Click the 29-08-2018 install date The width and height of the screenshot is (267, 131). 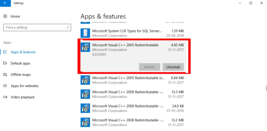175,36
